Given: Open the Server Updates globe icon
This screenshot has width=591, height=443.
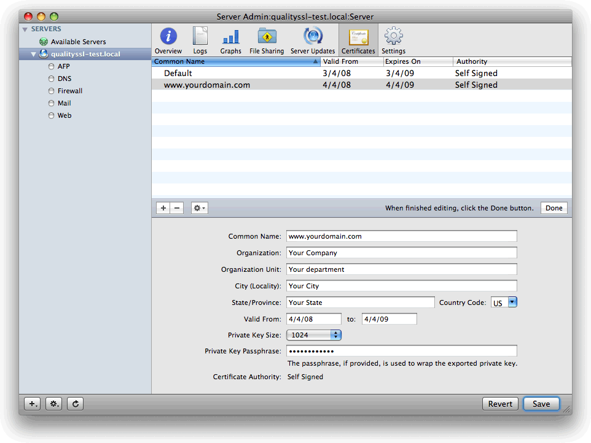Looking at the screenshot, I should point(313,36).
